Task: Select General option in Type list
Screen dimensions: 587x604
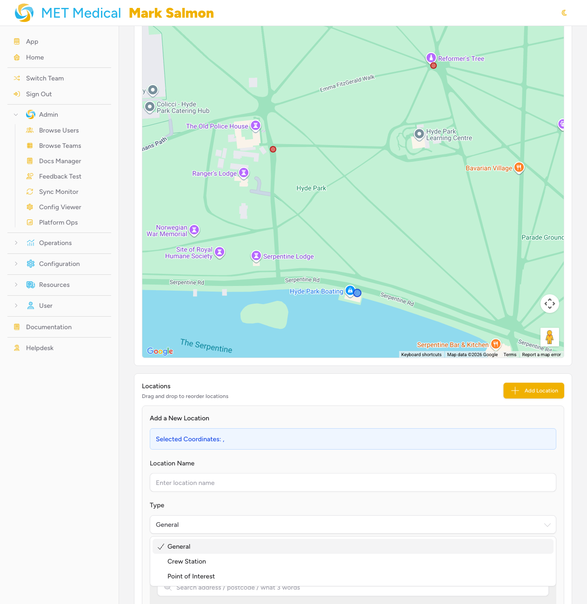Action: [353, 546]
